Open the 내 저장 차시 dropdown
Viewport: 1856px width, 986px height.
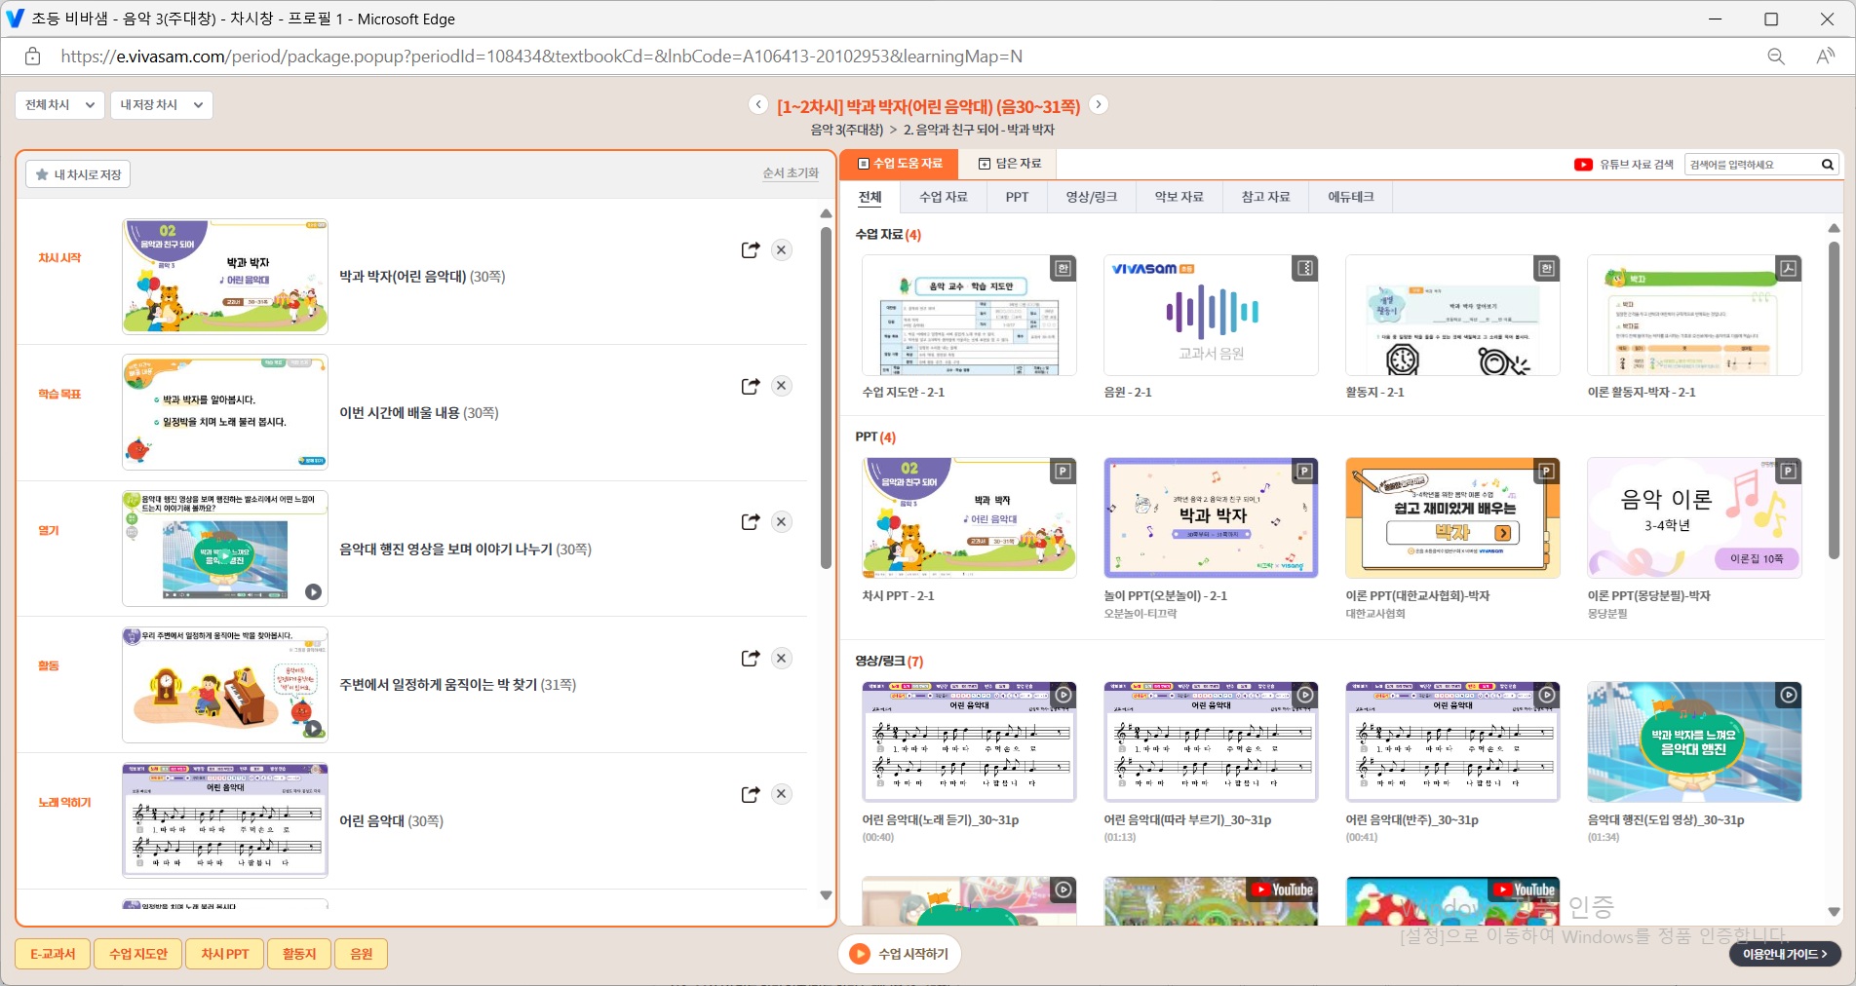pyautogui.click(x=163, y=104)
